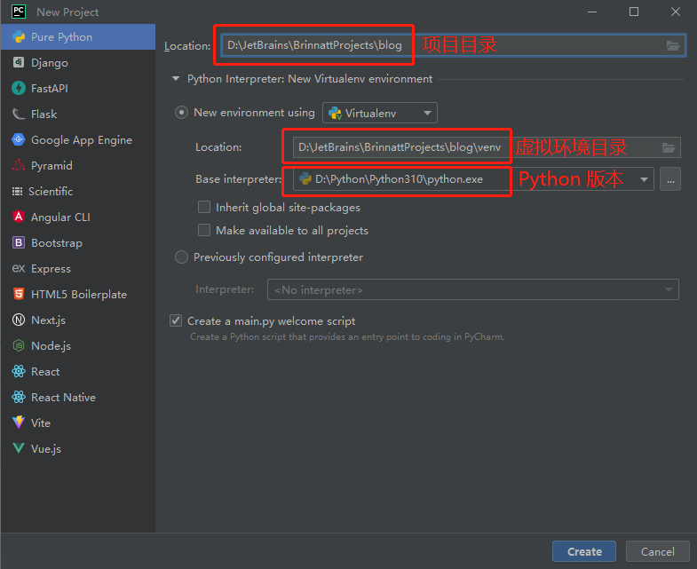The height and width of the screenshot is (569, 697).
Task: Select Express project type label
Action: point(51,269)
